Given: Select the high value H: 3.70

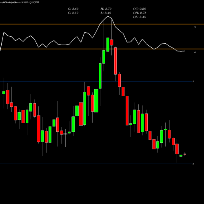Looking at the screenshot, I should [106, 9].
